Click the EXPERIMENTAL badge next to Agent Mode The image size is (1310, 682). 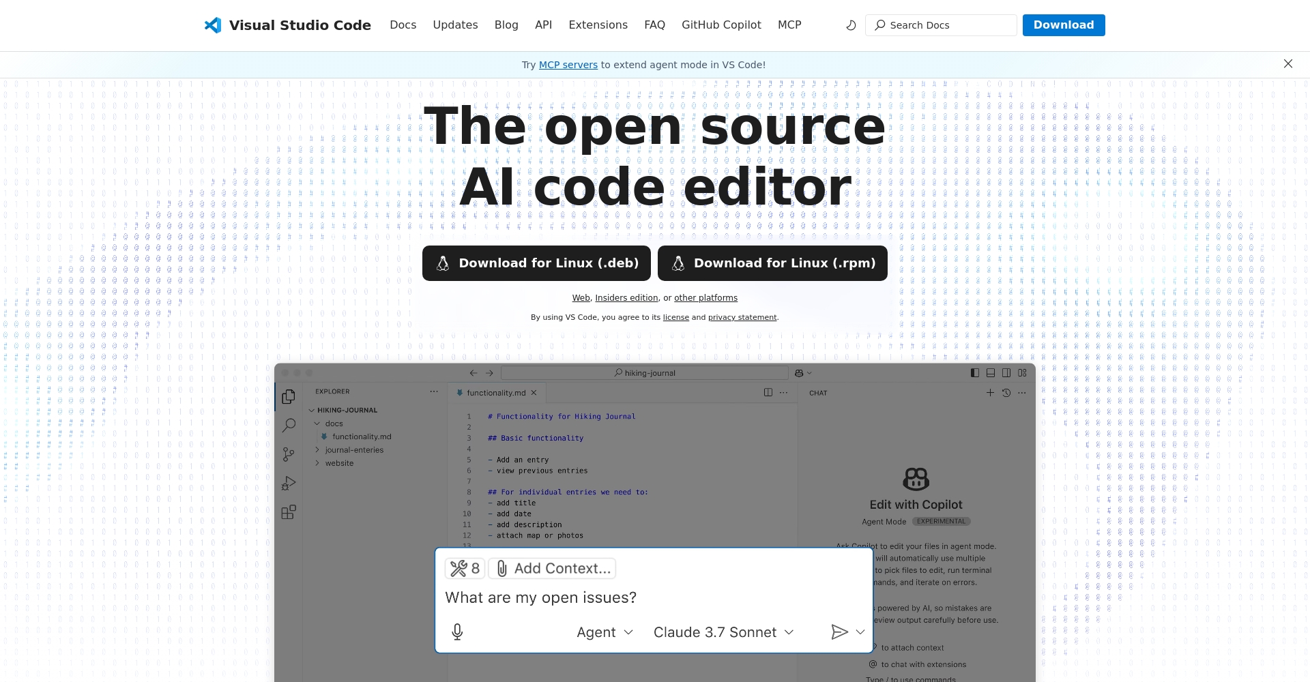coord(941,521)
